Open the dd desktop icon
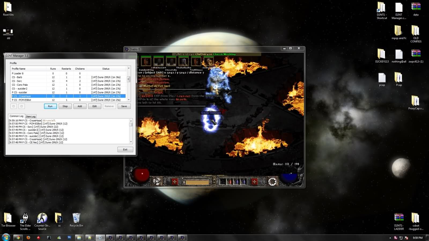429x241 pixels. point(8,34)
